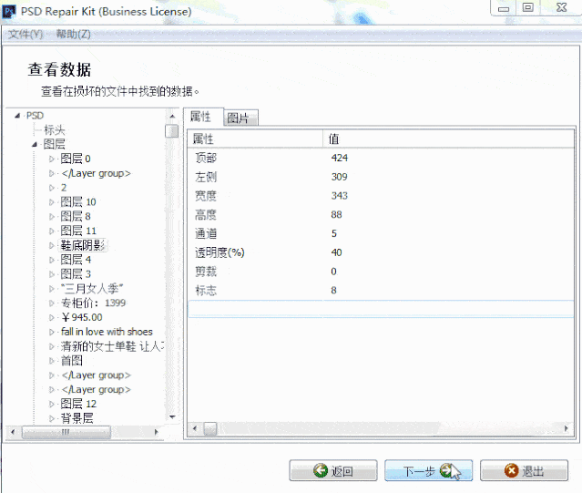Expand the 首图 node
Image resolution: width=582 pixels, height=493 pixels.
[52, 361]
